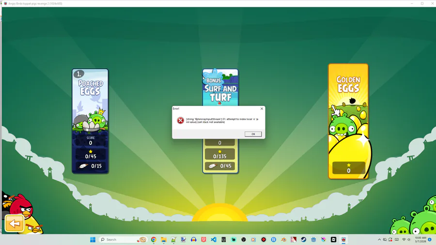Viewport: 436px width, 245px height.
Task: Click the Surf and Turf 0/135 stars counter
Action: (x=219, y=154)
